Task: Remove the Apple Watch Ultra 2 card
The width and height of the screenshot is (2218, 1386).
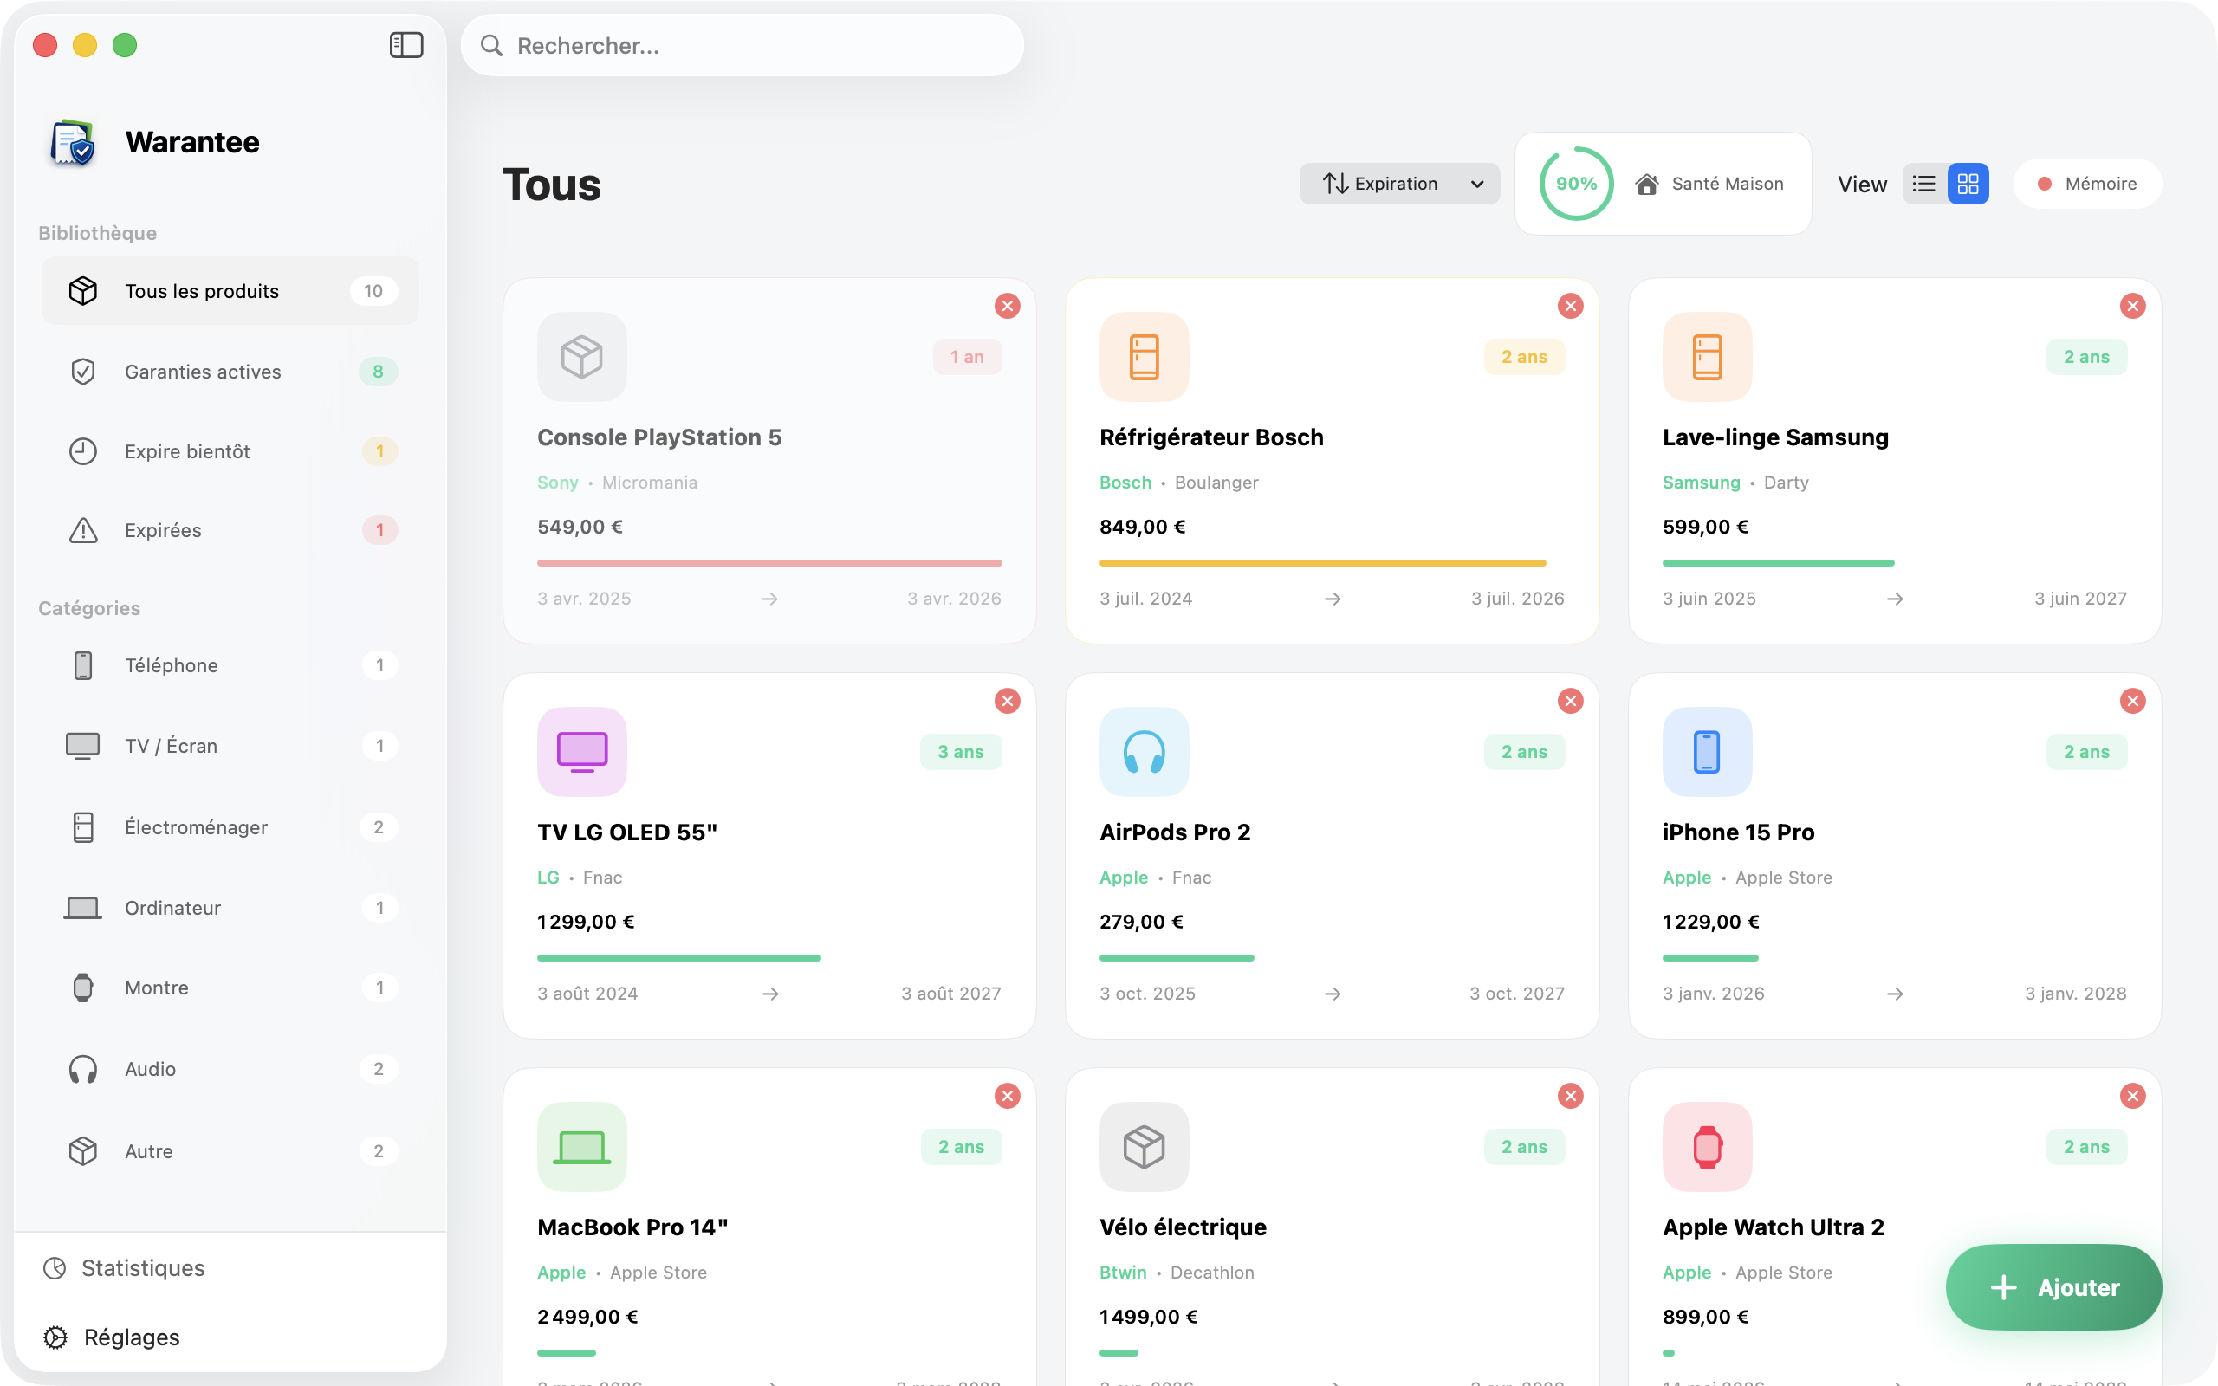Action: pyautogui.click(x=2133, y=1097)
